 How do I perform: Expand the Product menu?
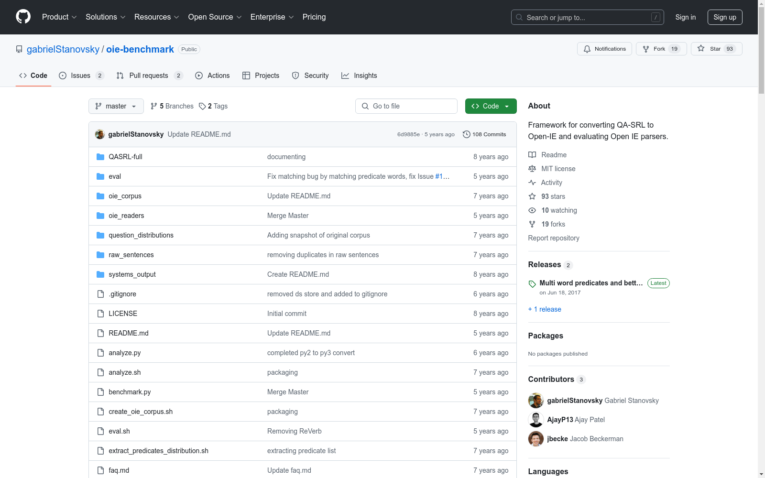pyautogui.click(x=59, y=17)
